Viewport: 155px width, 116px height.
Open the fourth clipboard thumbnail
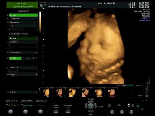click(85, 92)
